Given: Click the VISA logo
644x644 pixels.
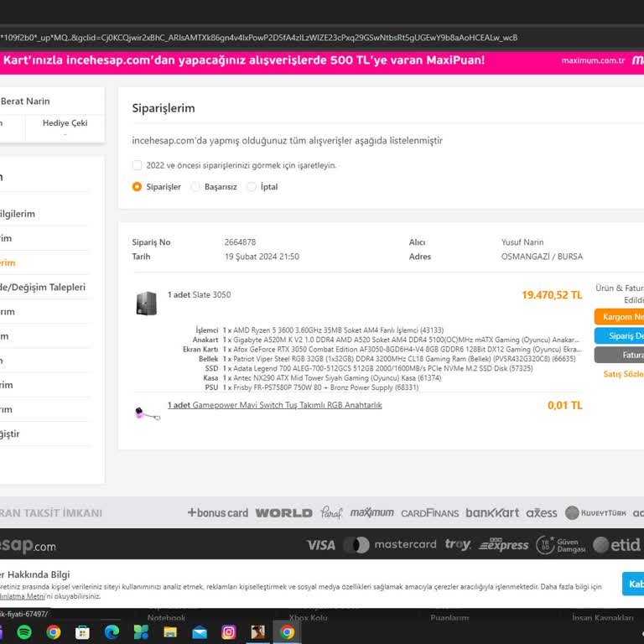Looking at the screenshot, I should tap(321, 545).
